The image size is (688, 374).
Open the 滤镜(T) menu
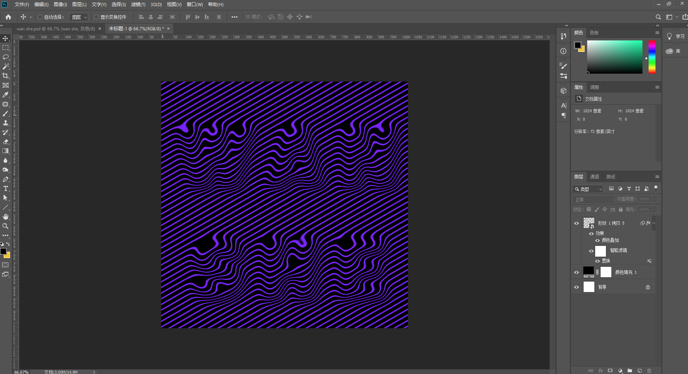138,4
